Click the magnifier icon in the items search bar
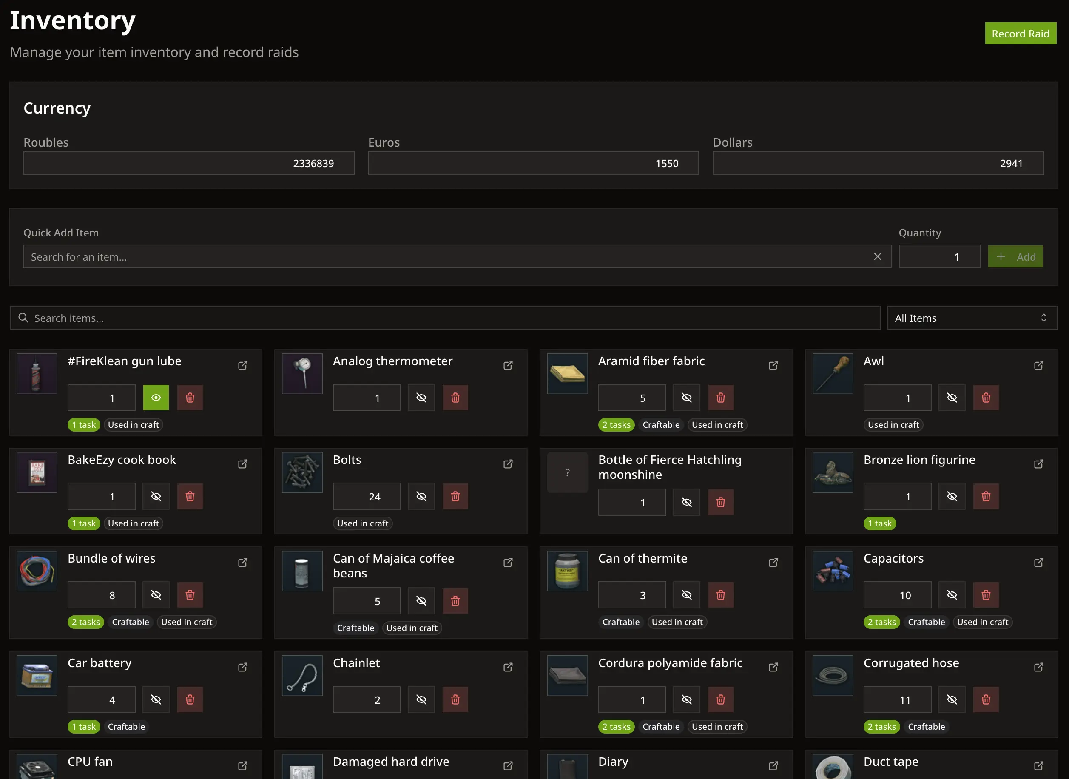This screenshot has width=1069, height=779. 23,318
